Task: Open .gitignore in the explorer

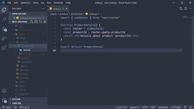Action: coord(24,94)
